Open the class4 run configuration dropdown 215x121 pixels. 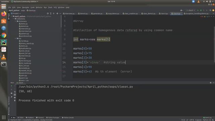pos(190,10)
